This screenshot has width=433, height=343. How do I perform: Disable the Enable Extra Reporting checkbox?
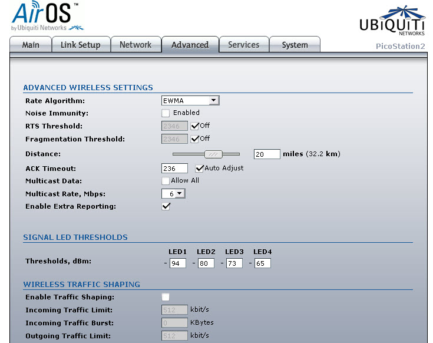(166, 206)
